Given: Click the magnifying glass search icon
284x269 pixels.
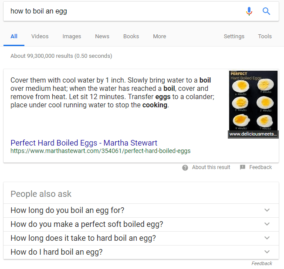Looking at the screenshot, I should pos(267,11).
